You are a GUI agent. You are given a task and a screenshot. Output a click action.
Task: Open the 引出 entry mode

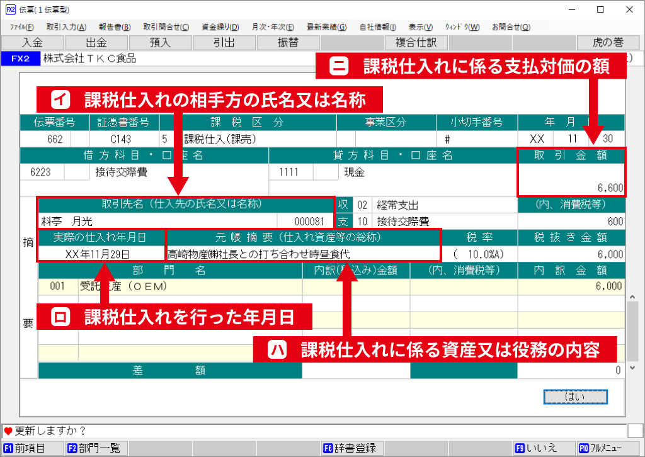(x=224, y=42)
